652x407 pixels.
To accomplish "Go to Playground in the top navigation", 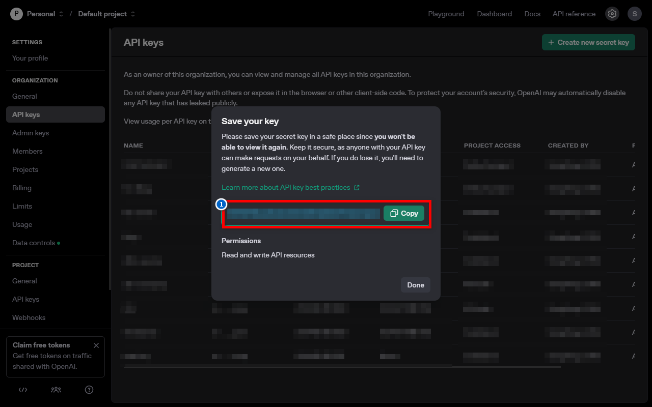I will (446, 14).
